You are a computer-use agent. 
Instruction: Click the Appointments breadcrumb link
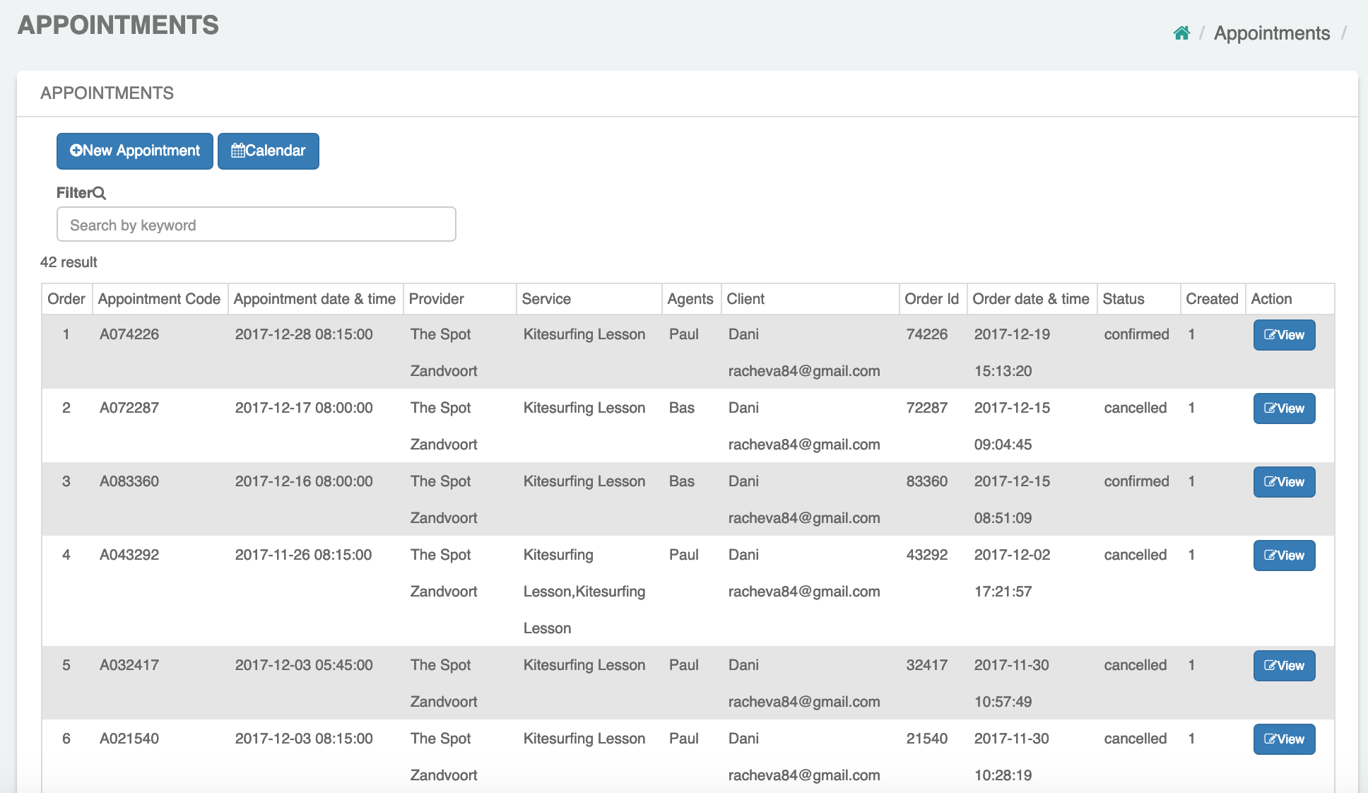(x=1271, y=33)
